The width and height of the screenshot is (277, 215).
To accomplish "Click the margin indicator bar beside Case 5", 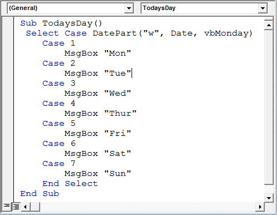I will coord(8,124).
